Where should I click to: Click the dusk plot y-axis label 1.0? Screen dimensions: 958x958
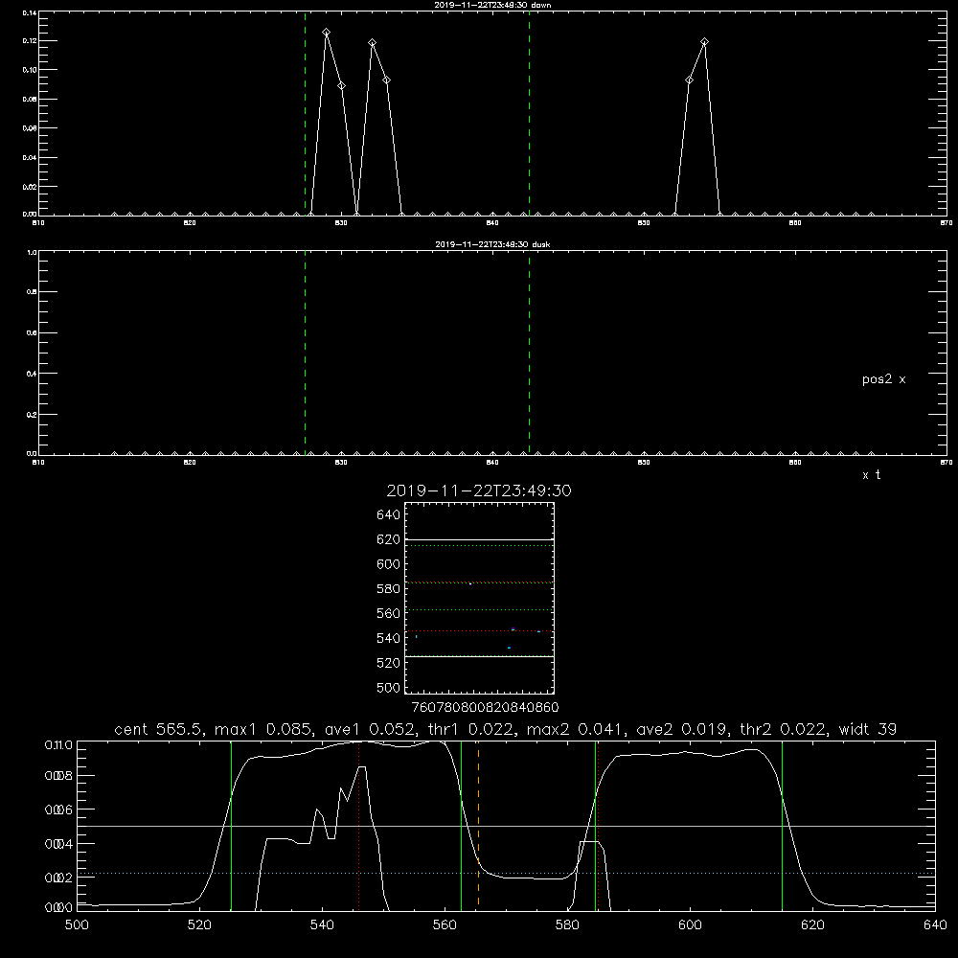[x=32, y=252]
